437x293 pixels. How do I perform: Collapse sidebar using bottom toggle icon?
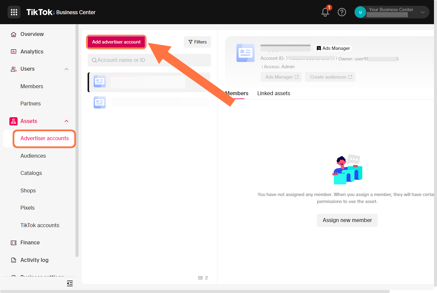point(70,283)
